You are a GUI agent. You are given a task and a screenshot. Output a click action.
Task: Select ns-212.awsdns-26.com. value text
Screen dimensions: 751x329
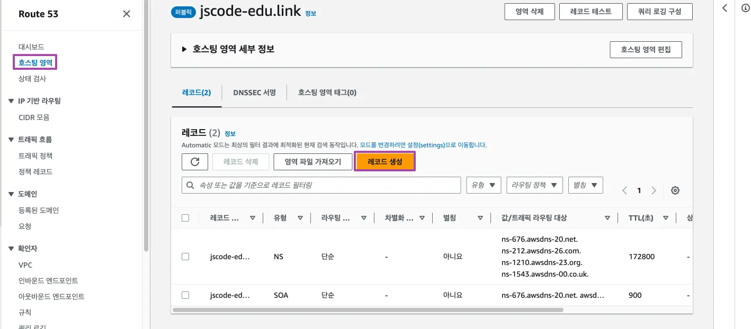pos(541,251)
